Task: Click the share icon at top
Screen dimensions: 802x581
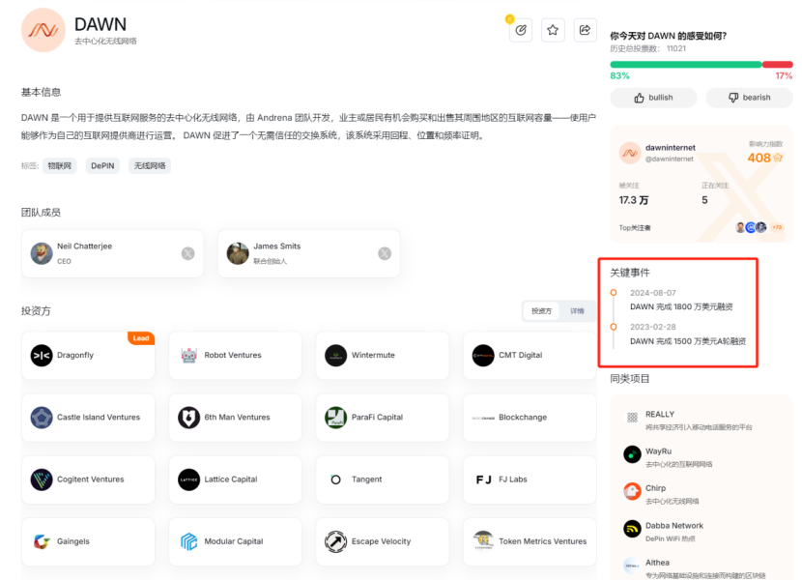Action: pyautogui.click(x=585, y=31)
